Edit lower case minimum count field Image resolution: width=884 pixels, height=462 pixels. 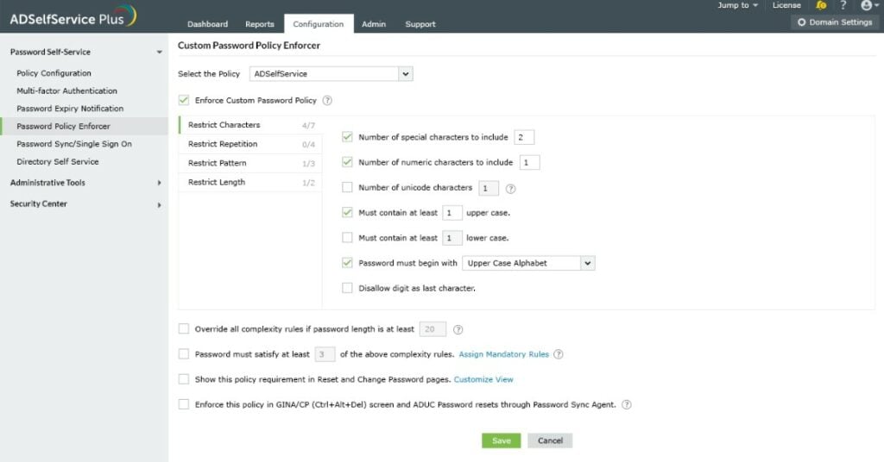(452, 238)
